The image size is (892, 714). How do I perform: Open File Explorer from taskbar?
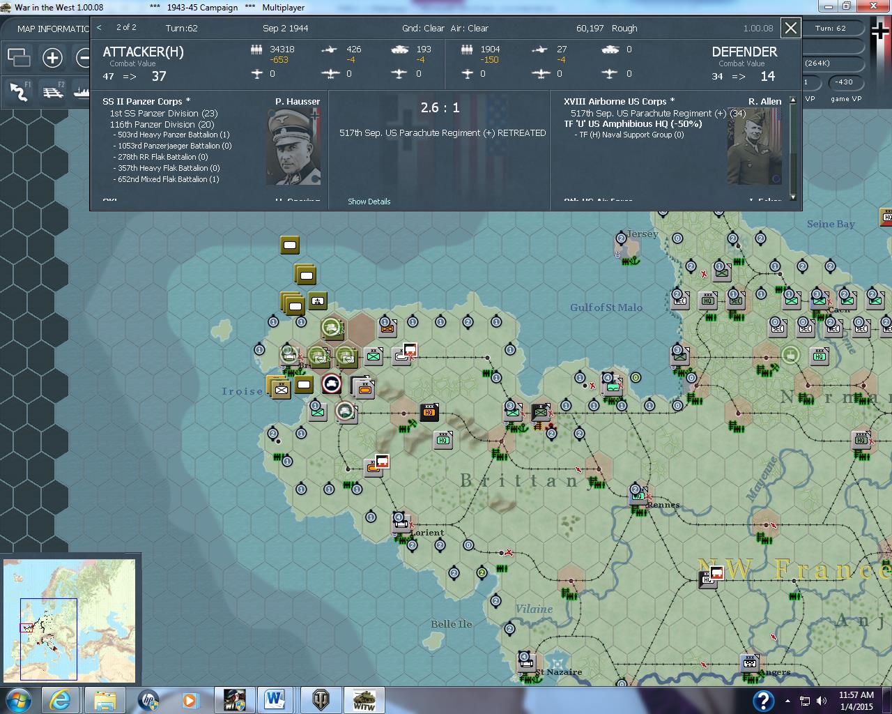(x=105, y=700)
